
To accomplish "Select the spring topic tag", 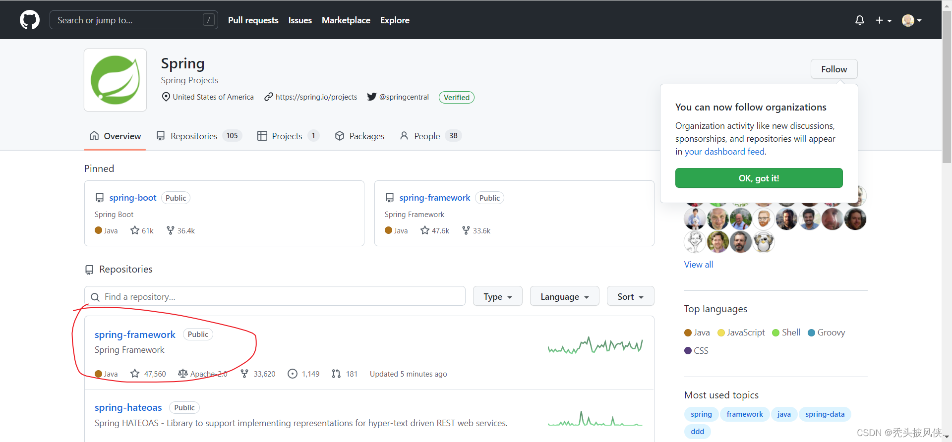I will (701, 414).
